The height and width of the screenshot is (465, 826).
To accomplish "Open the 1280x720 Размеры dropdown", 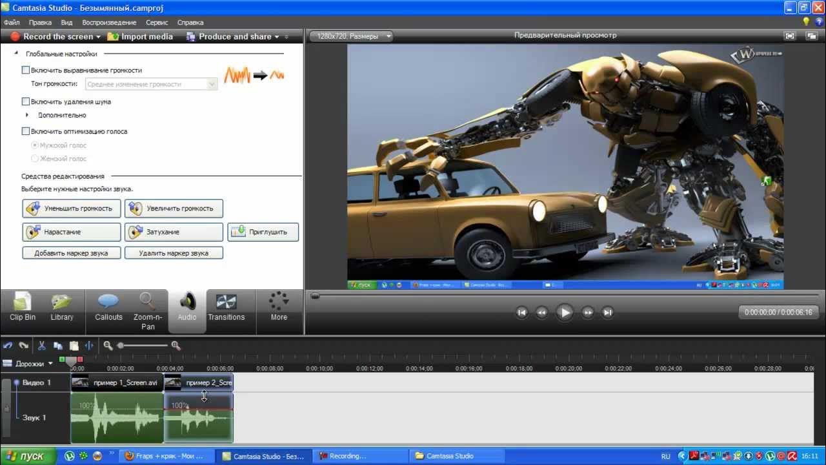I will click(x=352, y=36).
